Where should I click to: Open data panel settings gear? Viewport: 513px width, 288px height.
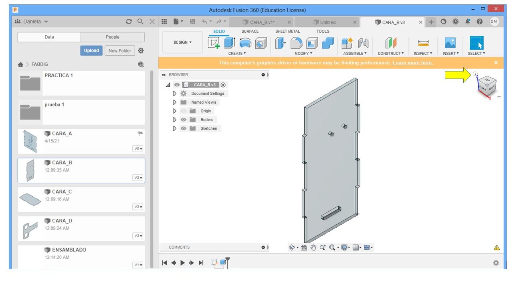(141, 51)
